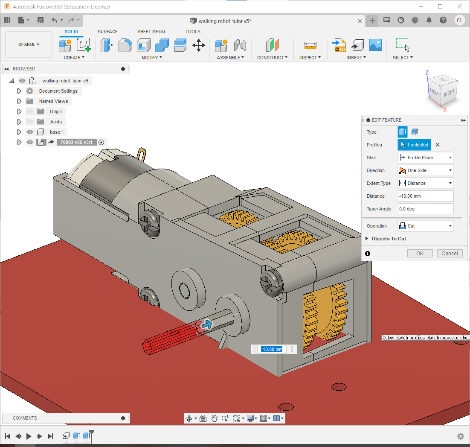Select the Shell tool icon
470x447 pixels.
coord(143,45)
